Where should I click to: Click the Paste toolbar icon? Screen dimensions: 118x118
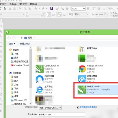tap(30, 9)
